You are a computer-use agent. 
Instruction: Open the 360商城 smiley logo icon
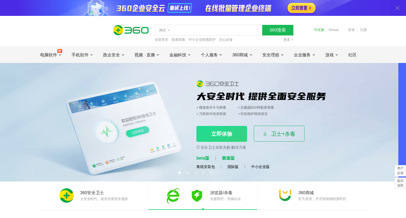coord(285,195)
